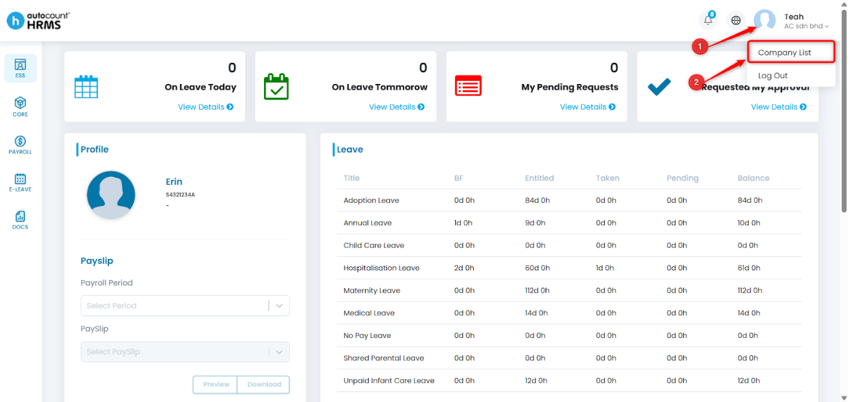This screenshot has height=402, width=850.
Task: Click the On Leave Tomorrow calendar check icon
Action: pos(276,86)
